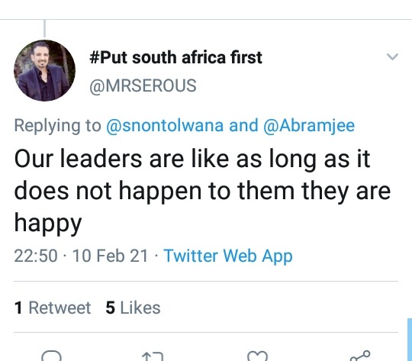View the 5 Likes list
The height and width of the screenshot is (361, 412).
pos(133,308)
